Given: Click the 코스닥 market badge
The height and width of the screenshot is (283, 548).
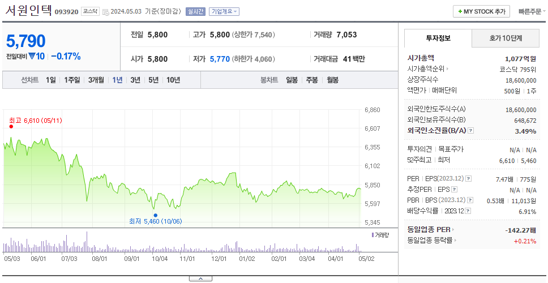Looking at the screenshot, I should pyautogui.click(x=91, y=11).
